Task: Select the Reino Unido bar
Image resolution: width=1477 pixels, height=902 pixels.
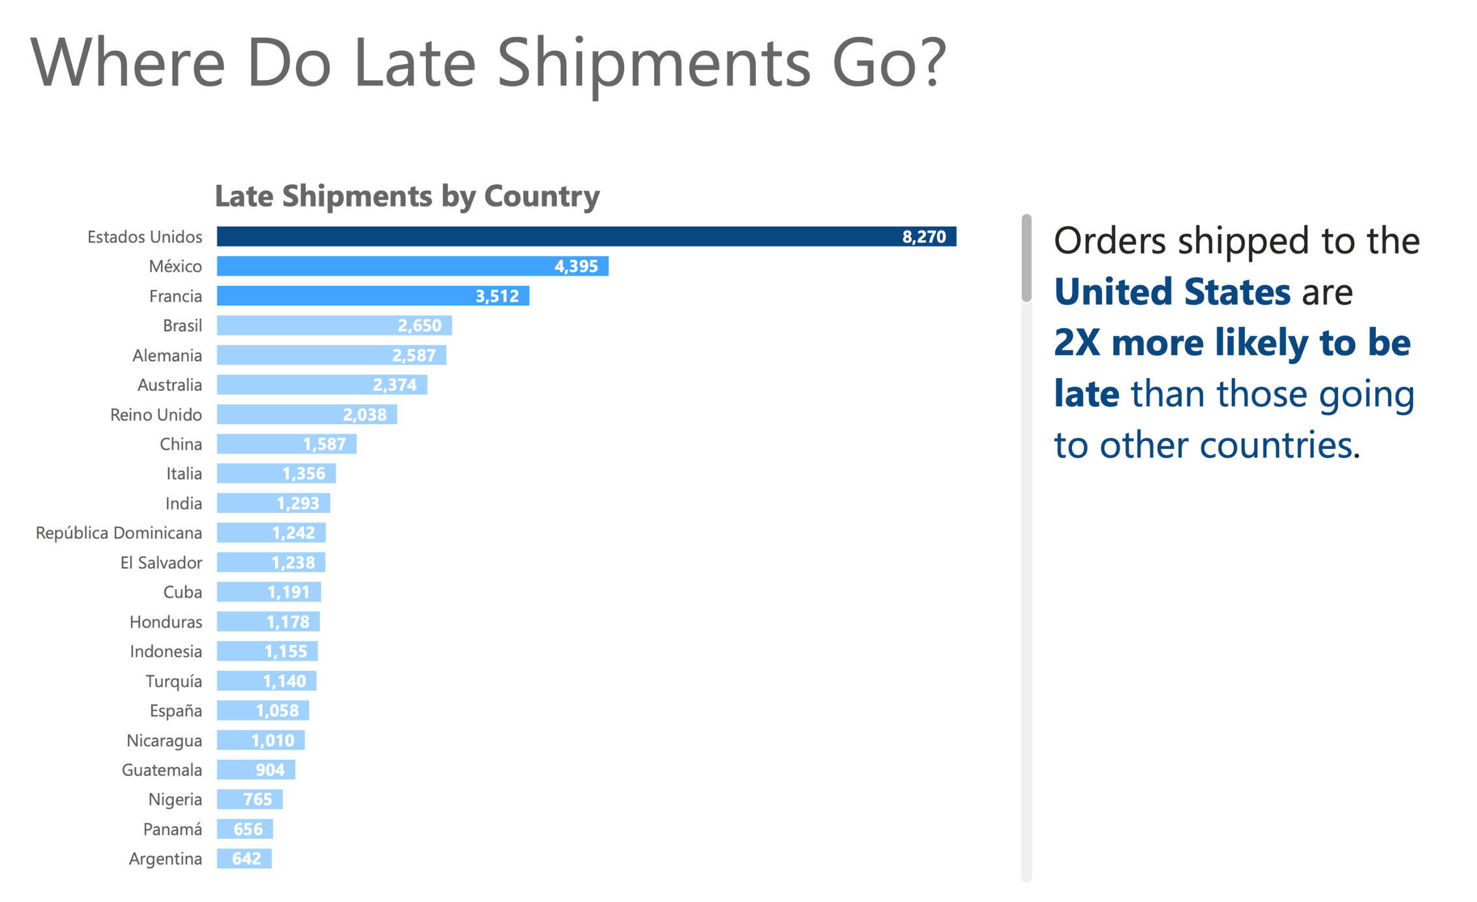Action: click(306, 415)
